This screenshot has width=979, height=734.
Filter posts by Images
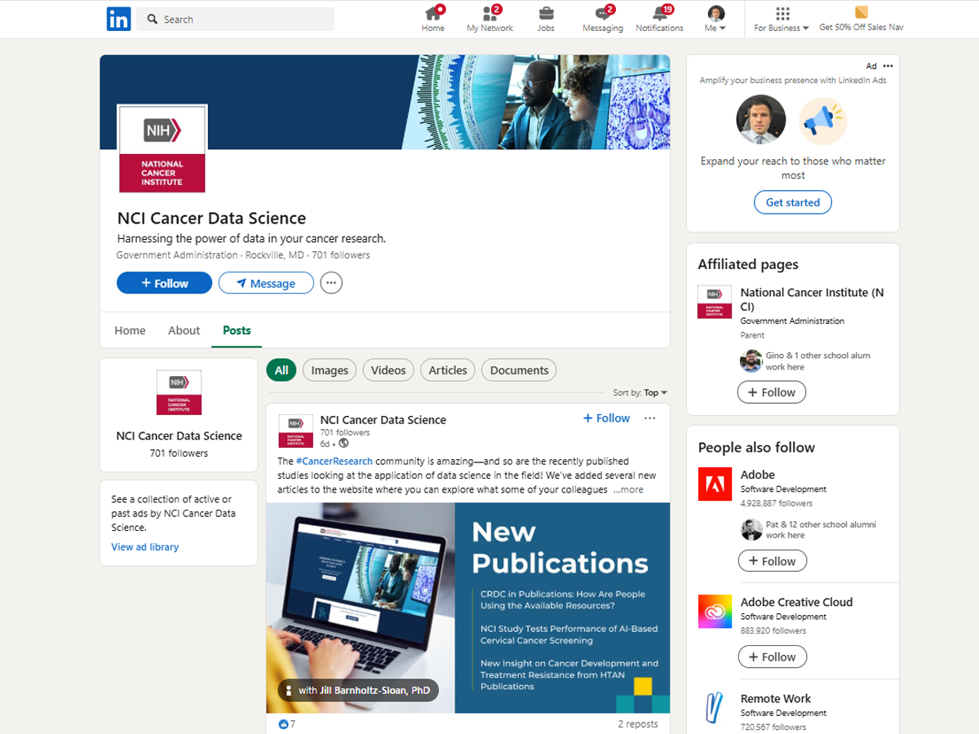pos(330,370)
